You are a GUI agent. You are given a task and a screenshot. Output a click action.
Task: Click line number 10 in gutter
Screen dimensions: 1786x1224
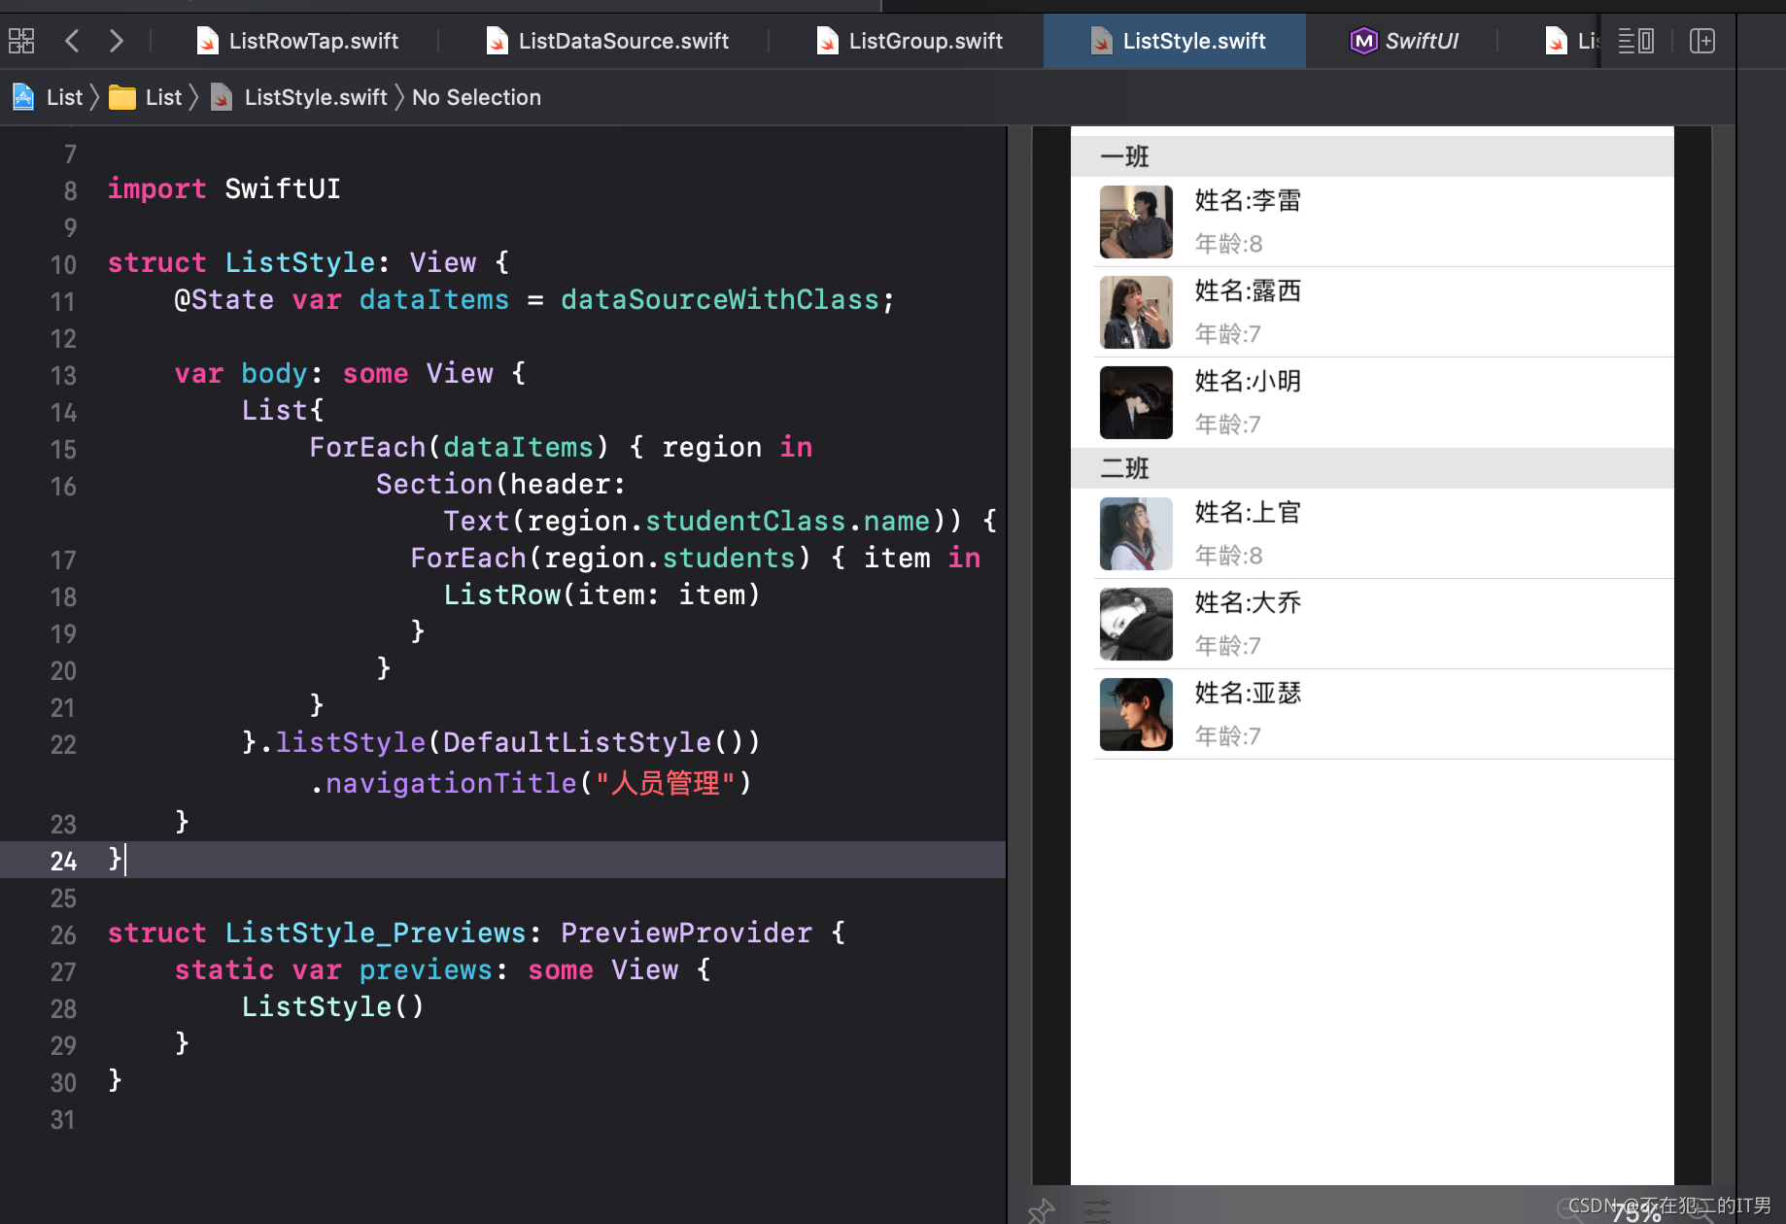63,264
